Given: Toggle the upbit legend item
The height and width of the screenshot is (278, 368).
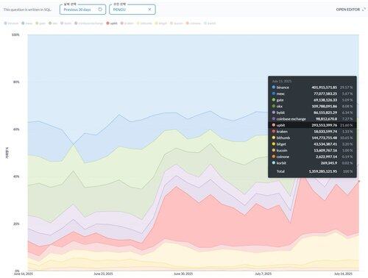Looking at the screenshot, I should tap(112, 24).
